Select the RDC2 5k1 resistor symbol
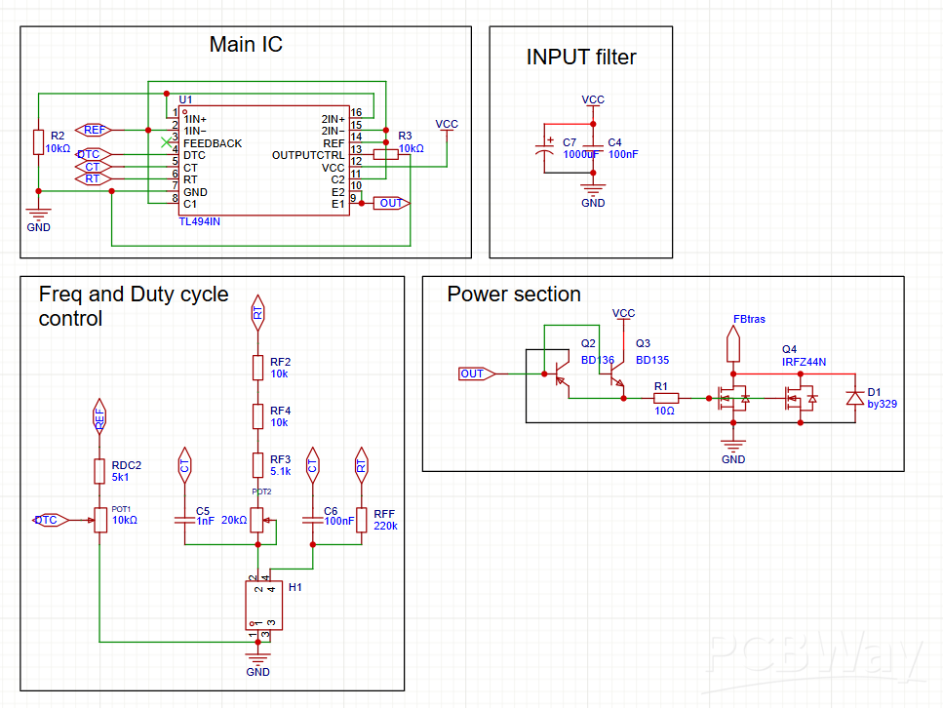This screenshot has width=943, height=708. 99,472
